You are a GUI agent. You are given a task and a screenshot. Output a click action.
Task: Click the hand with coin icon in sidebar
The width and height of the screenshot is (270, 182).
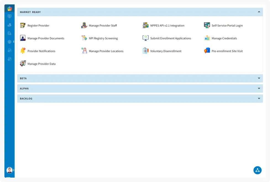pos(9,25)
